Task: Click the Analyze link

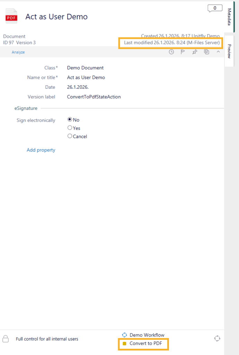Action: (x=18, y=52)
